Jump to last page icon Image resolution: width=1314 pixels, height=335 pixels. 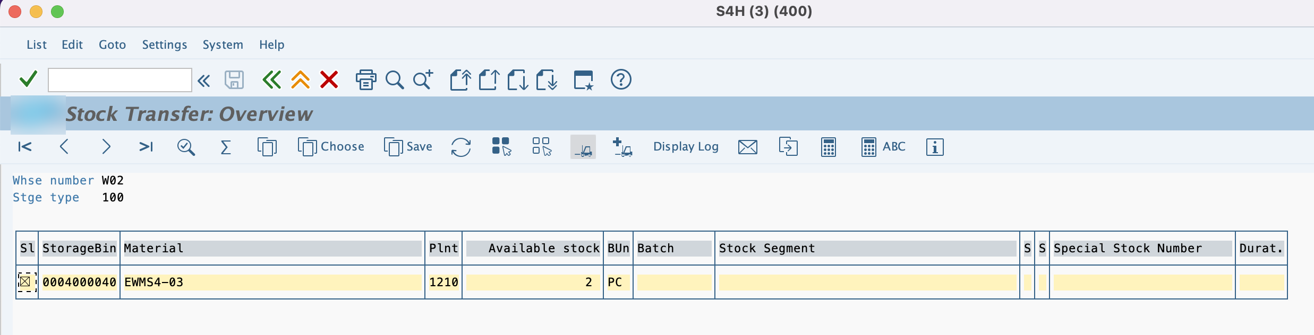(x=547, y=80)
